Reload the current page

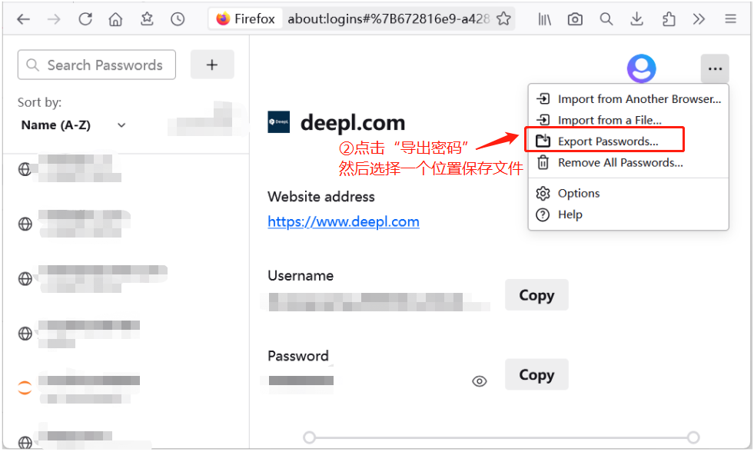pyautogui.click(x=85, y=19)
